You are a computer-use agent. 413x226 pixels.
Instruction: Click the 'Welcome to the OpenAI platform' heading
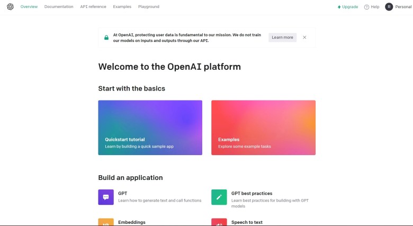(x=169, y=67)
